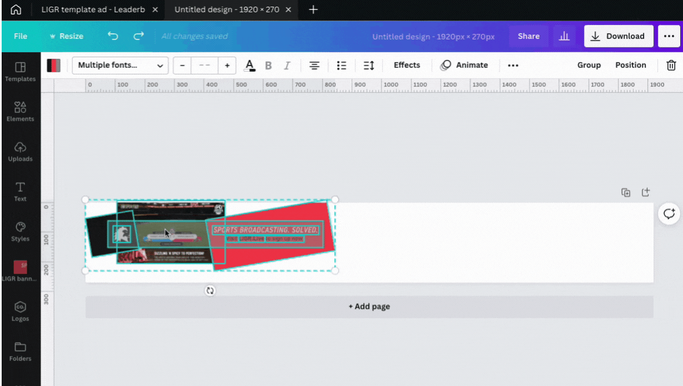Open the Text sidebar panel
This screenshot has height=386, width=683.
click(20, 192)
